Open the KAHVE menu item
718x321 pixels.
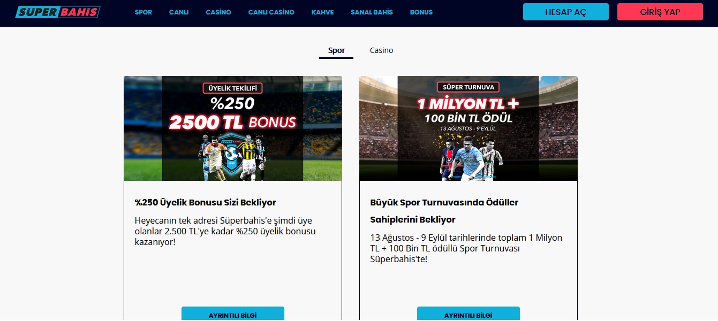click(x=322, y=12)
